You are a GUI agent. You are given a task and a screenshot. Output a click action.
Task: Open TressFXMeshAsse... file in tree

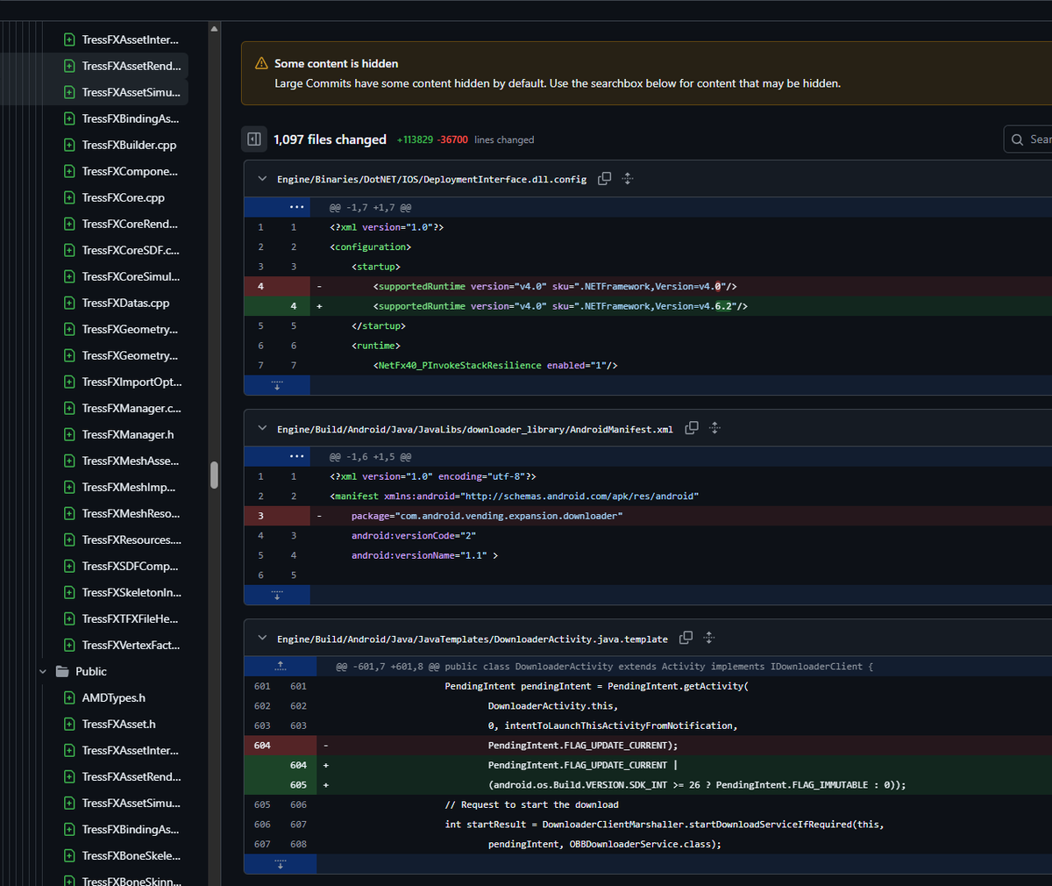(x=130, y=461)
